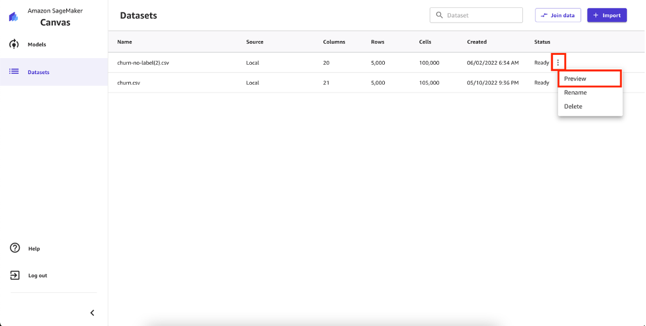Click the Join data button
Viewport: 646px width, 326px height.
(558, 15)
